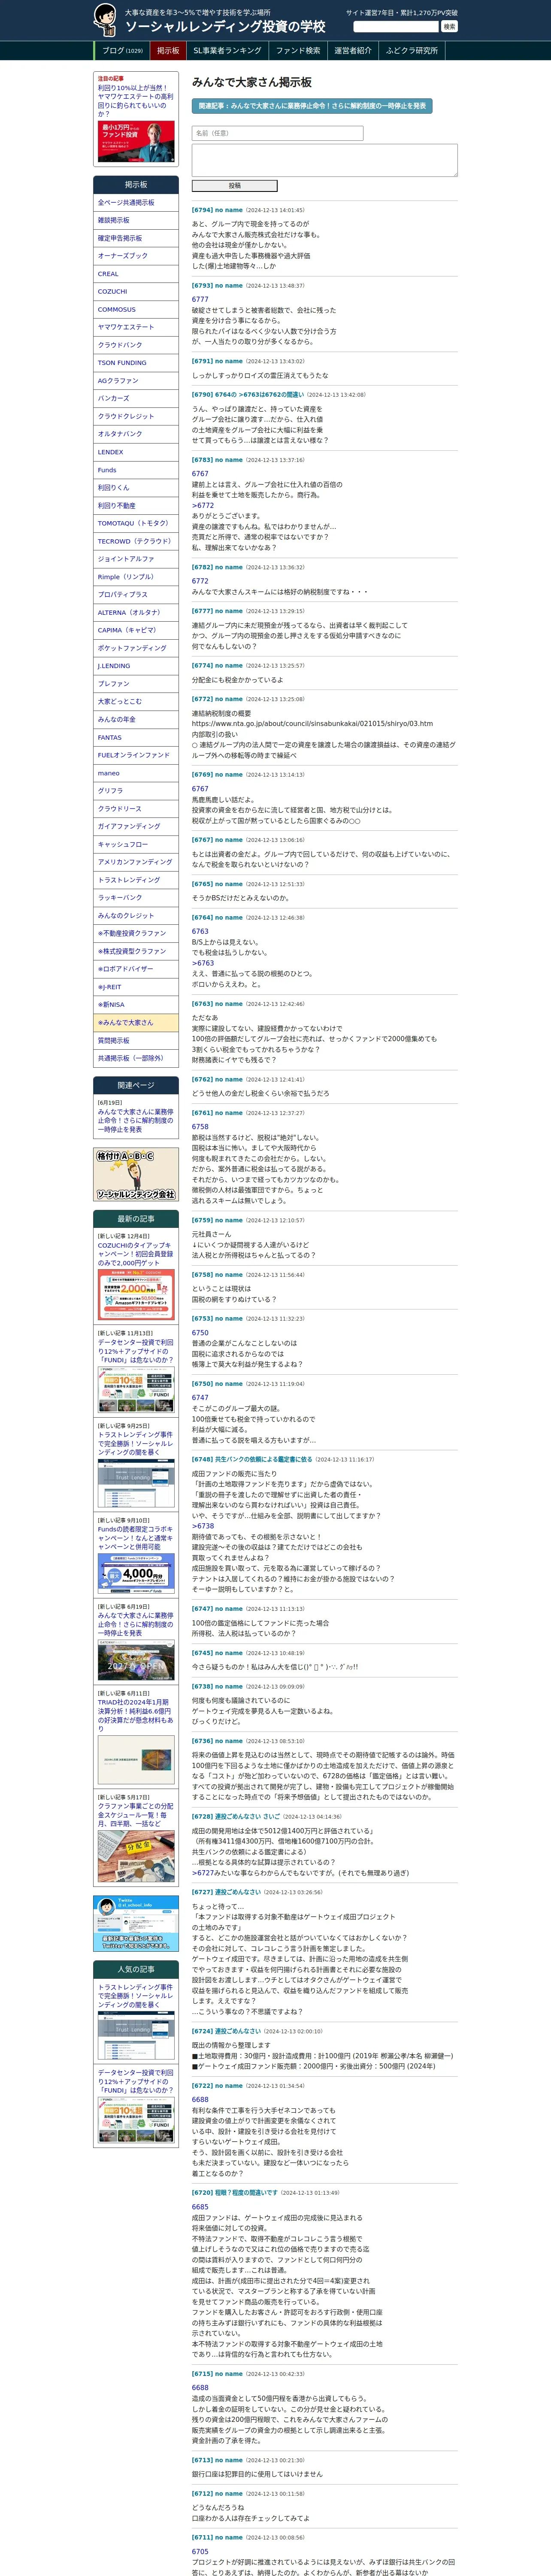Image resolution: width=551 pixels, height=2576 pixels.
Task: Click the Twitter follow banner
Action: (x=136, y=1923)
